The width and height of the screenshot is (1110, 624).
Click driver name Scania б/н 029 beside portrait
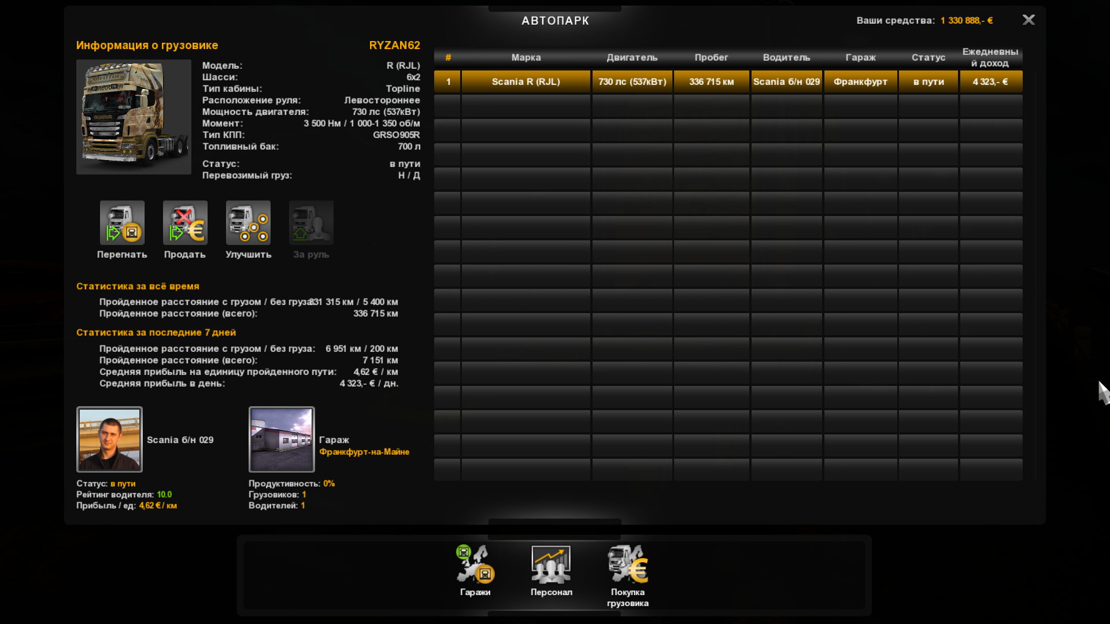tap(180, 440)
